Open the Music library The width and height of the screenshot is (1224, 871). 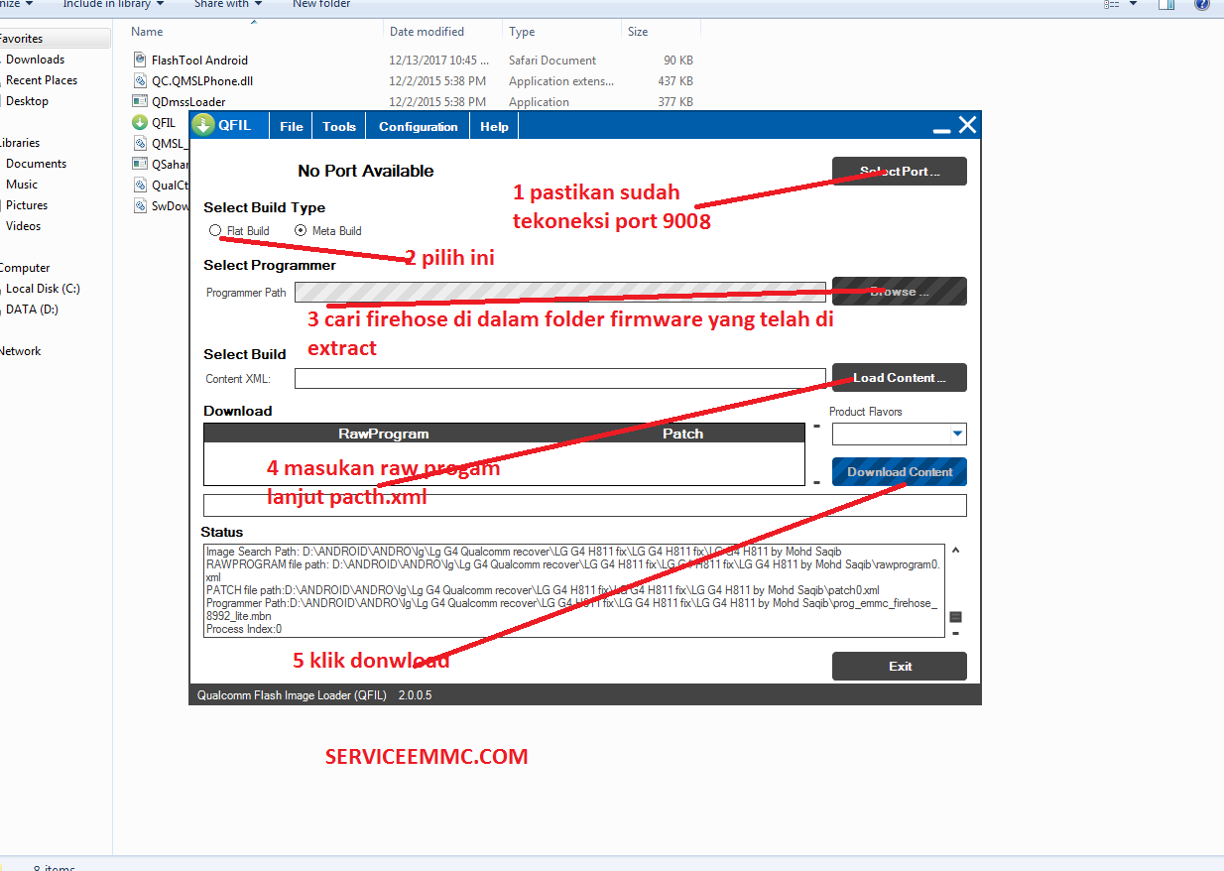22,185
